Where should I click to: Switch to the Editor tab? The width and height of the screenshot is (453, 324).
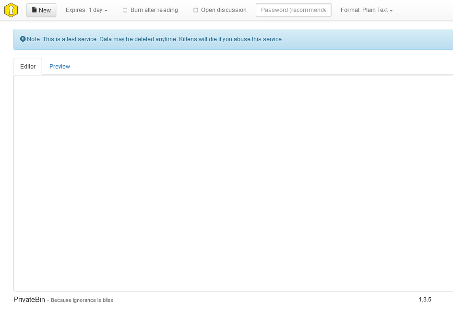(28, 66)
